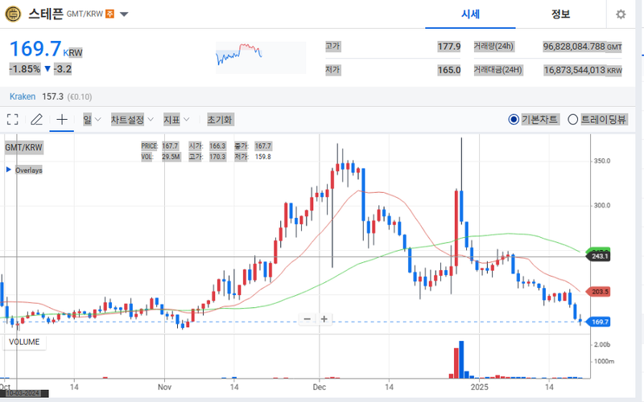Click the Kraken exchange price link
The height and width of the screenshot is (402, 644).
(x=23, y=96)
